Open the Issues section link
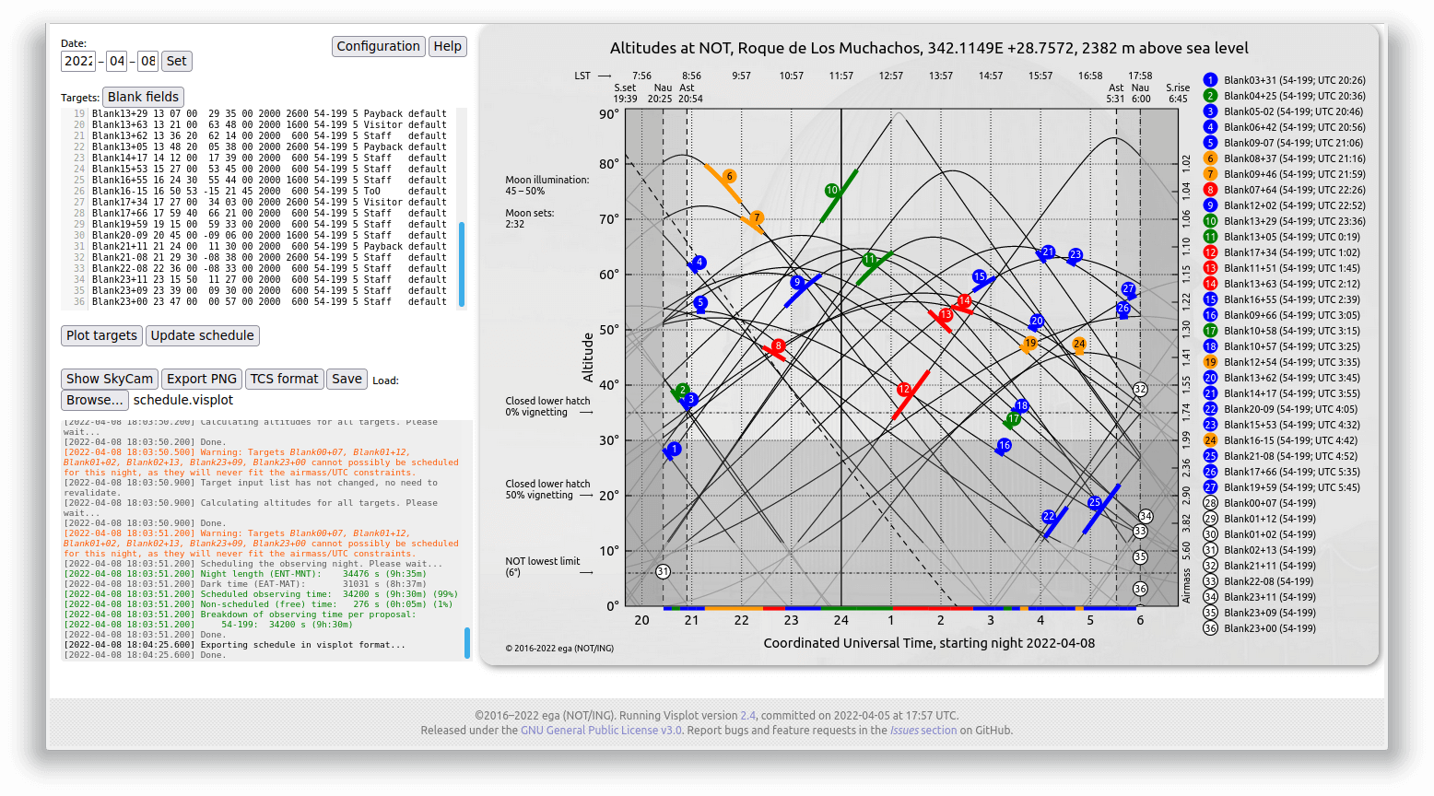 coord(923,730)
